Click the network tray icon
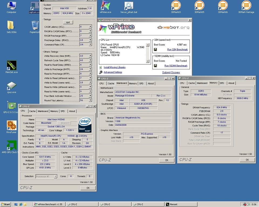Screen dimensions: 259x207 [245, 204]
